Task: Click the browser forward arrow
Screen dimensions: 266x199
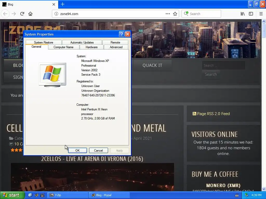Action: pos(14,14)
